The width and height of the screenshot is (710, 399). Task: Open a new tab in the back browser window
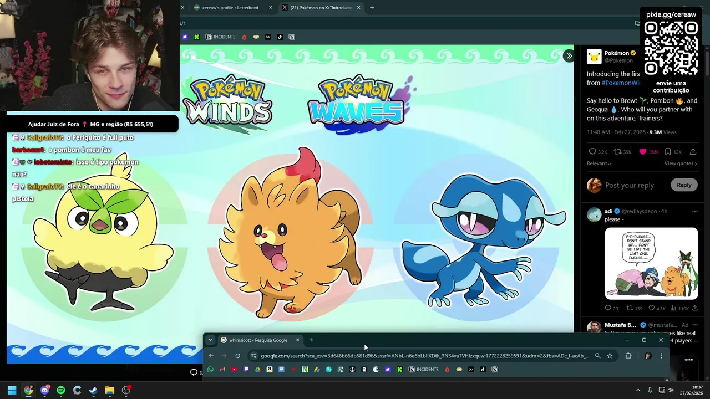(x=372, y=8)
